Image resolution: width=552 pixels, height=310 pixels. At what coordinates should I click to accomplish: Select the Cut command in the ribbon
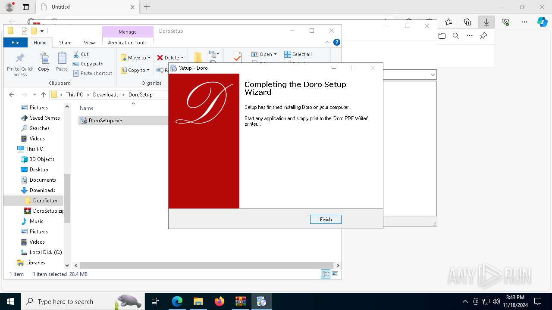[x=81, y=54]
